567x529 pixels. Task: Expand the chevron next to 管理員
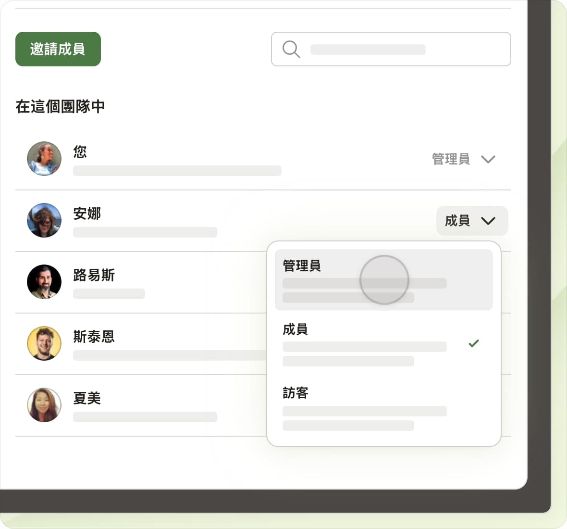coord(488,159)
